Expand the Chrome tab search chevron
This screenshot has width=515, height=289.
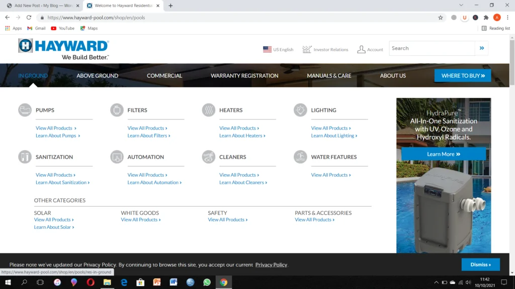point(461,5)
